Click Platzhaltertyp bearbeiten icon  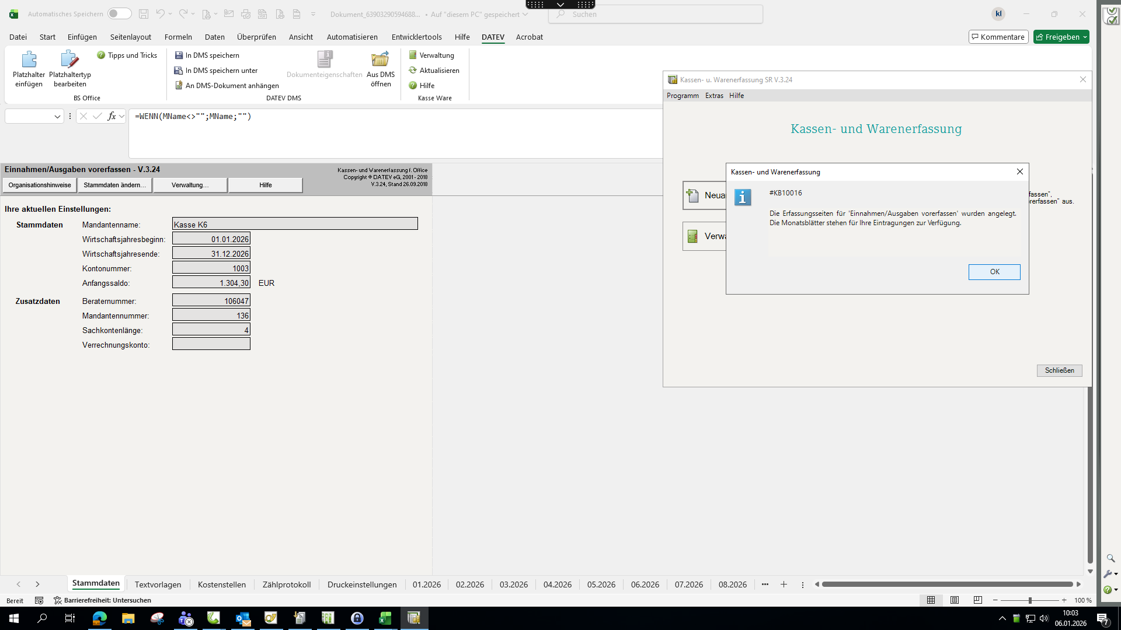(x=69, y=60)
